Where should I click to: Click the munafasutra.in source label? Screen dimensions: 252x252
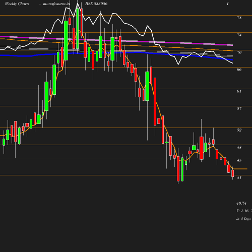tap(56, 4)
